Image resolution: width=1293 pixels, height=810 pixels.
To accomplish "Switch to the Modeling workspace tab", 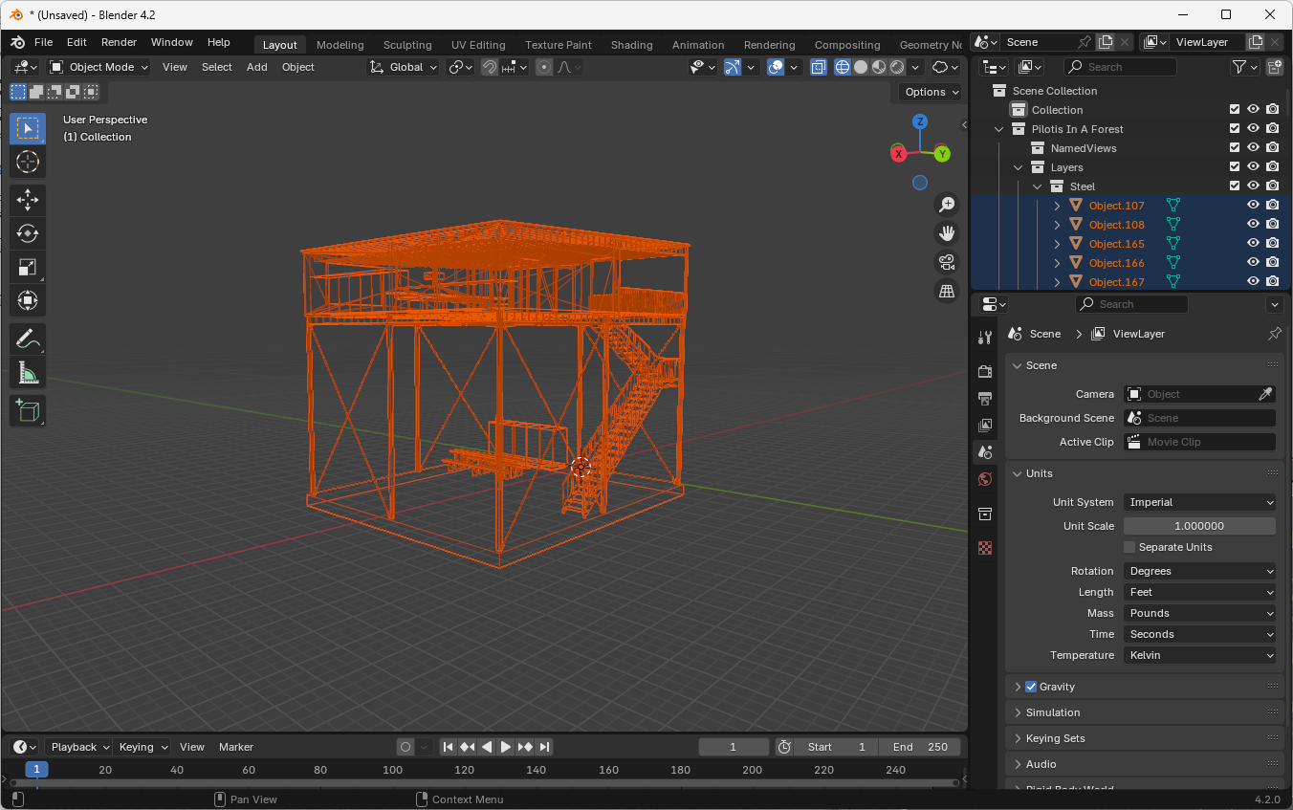I will click(x=340, y=45).
